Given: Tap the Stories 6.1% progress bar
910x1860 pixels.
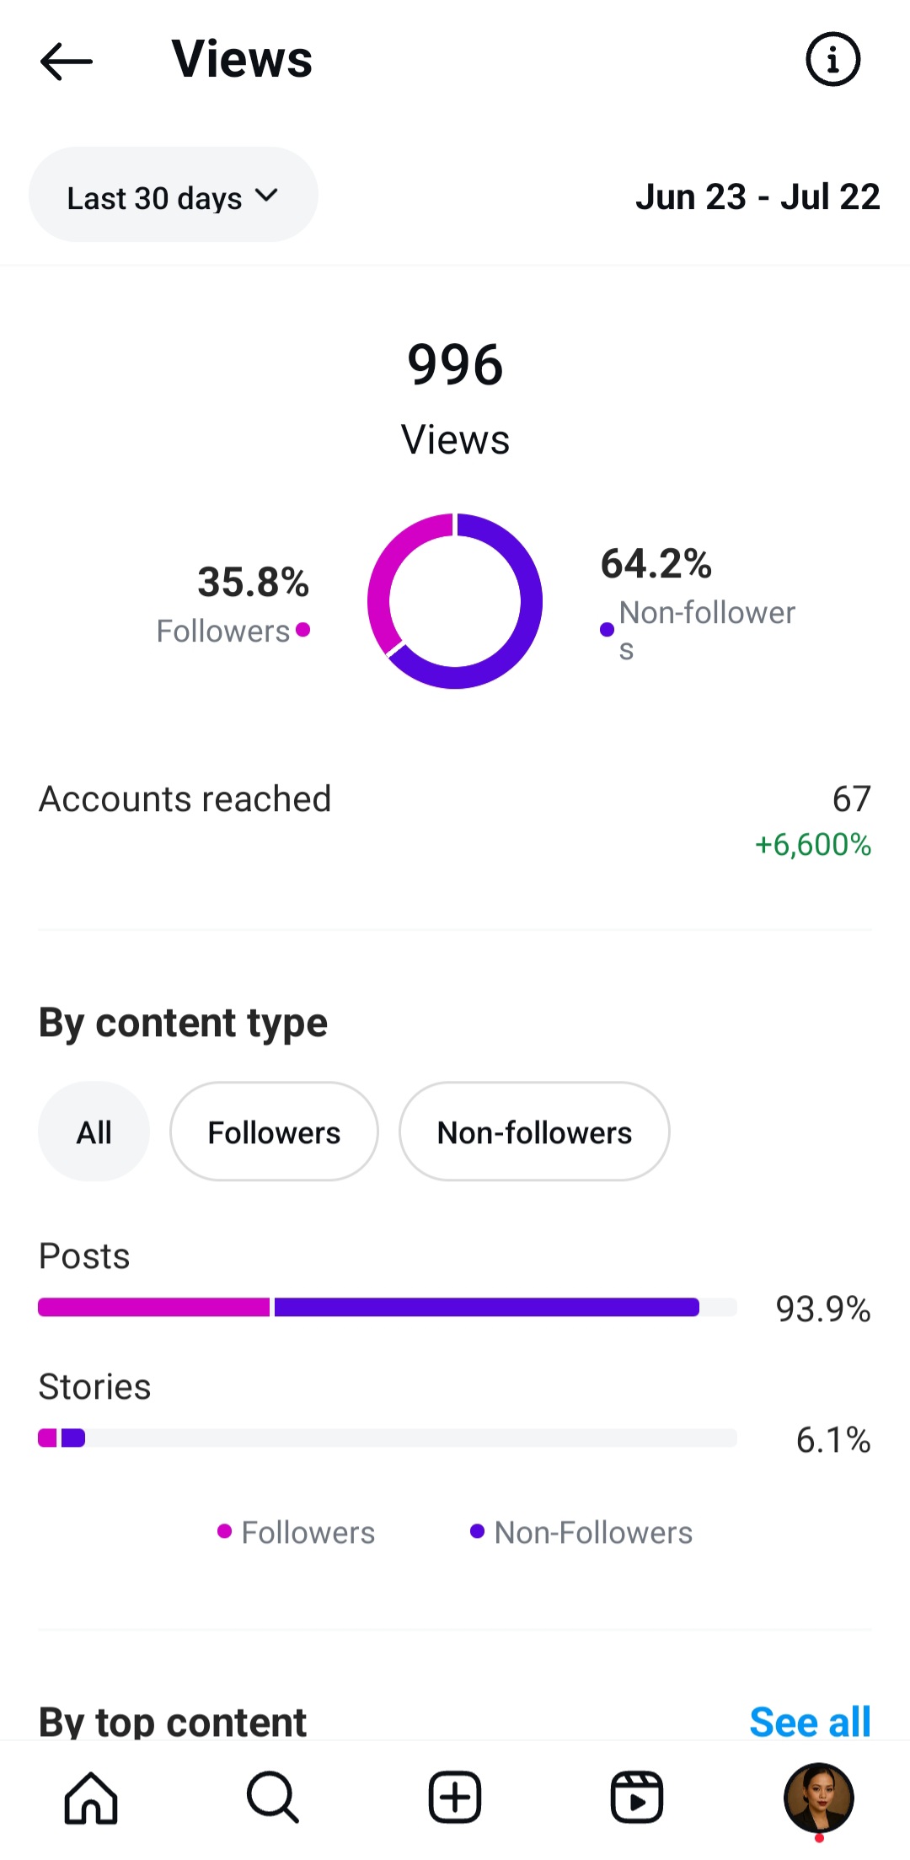Looking at the screenshot, I should pyautogui.click(x=388, y=1438).
